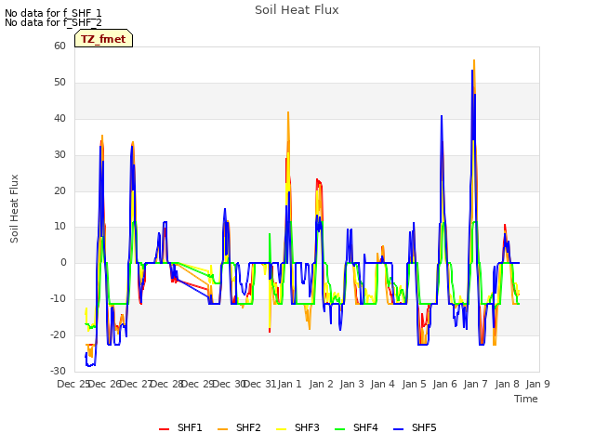Click the Jan 2 x-axis tick label
The image size is (595, 446).
point(321,384)
